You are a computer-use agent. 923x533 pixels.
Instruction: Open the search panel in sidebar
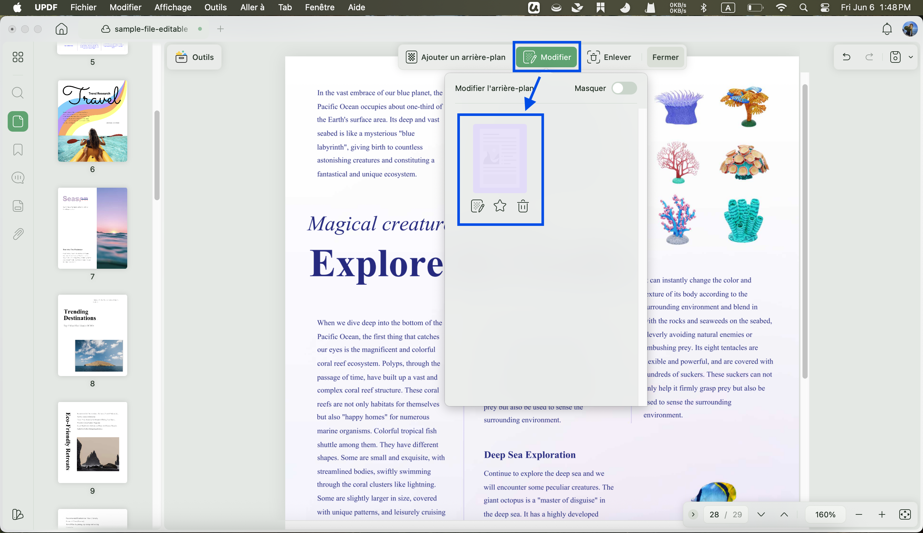(18, 93)
